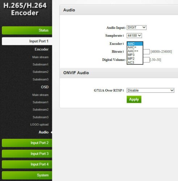
Task: Open Main stream under Encoder
Action: tap(40, 57)
